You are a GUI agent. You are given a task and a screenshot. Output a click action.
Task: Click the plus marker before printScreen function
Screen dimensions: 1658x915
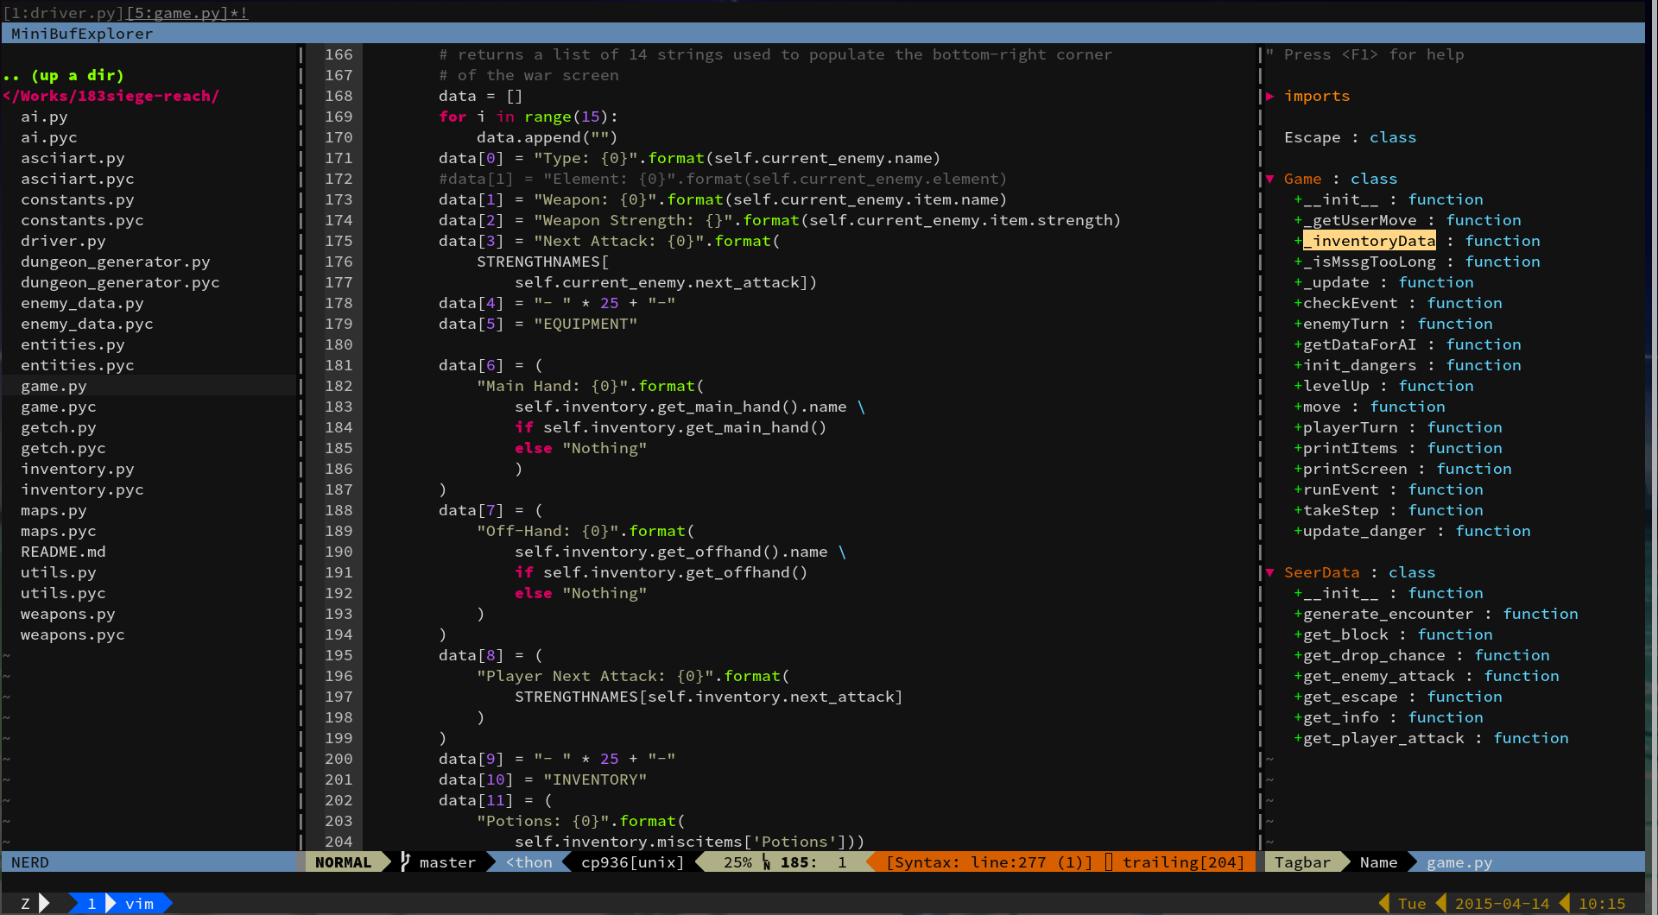[1298, 469]
